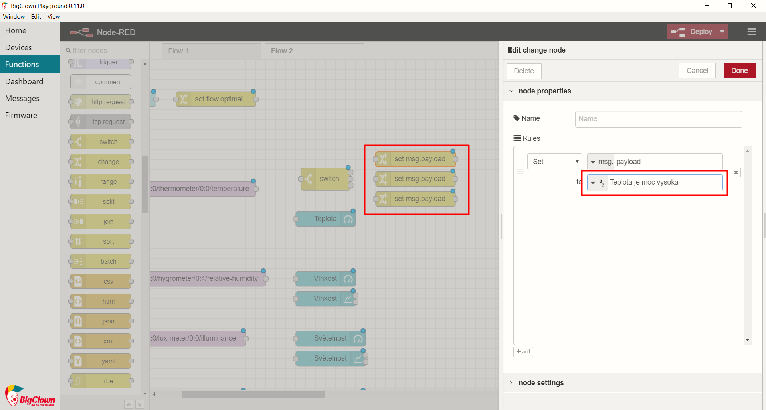Select the comment palette node
The width and height of the screenshot is (766, 410).
(101, 82)
